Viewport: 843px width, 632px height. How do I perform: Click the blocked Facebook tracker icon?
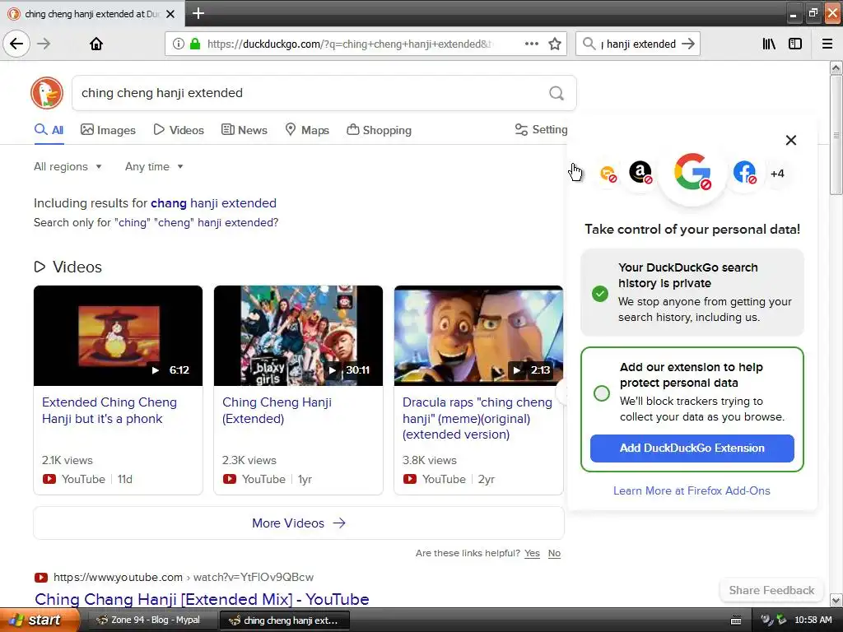744,173
